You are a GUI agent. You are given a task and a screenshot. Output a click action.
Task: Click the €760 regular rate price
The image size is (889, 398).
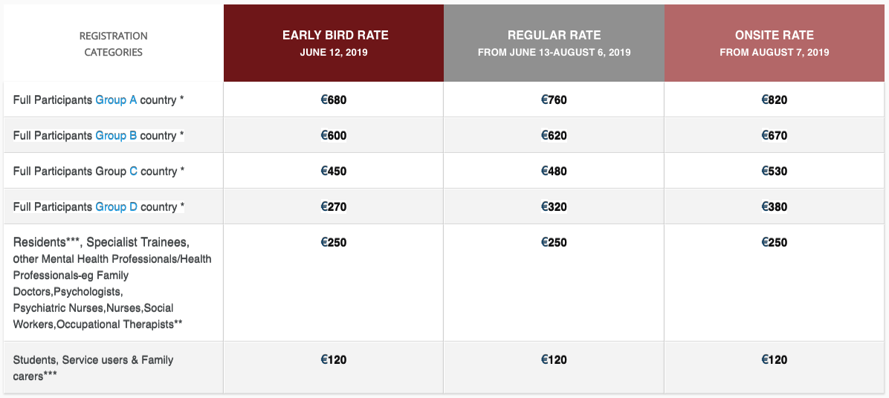point(554,100)
